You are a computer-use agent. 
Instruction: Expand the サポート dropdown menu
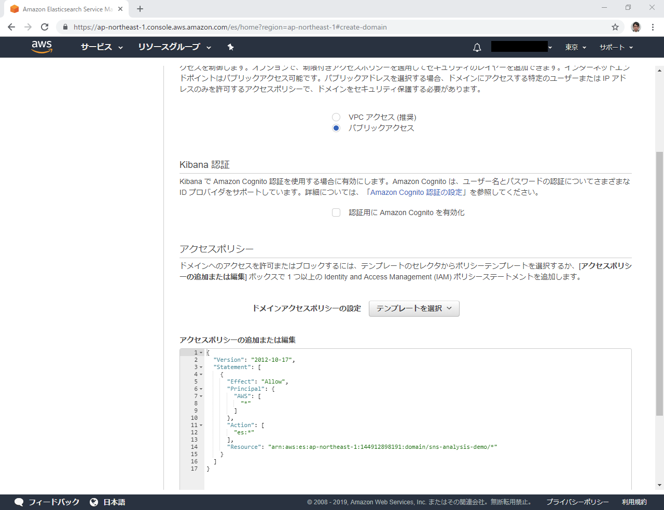click(x=616, y=47)
